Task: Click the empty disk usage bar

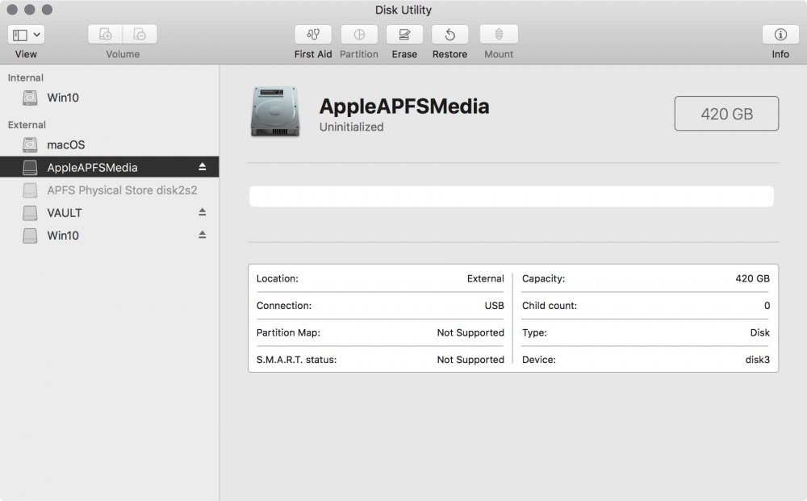Action: coord(511,197)
